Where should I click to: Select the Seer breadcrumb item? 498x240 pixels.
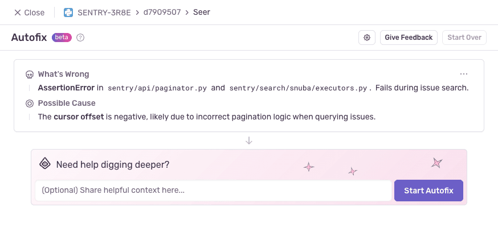[x=202, y=13]
